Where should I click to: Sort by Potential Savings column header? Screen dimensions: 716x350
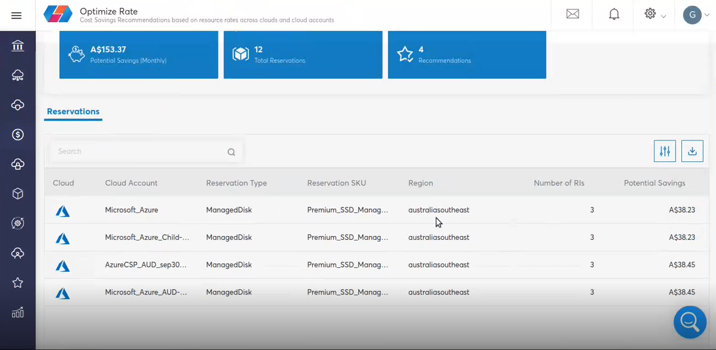(x=655, y=183)
